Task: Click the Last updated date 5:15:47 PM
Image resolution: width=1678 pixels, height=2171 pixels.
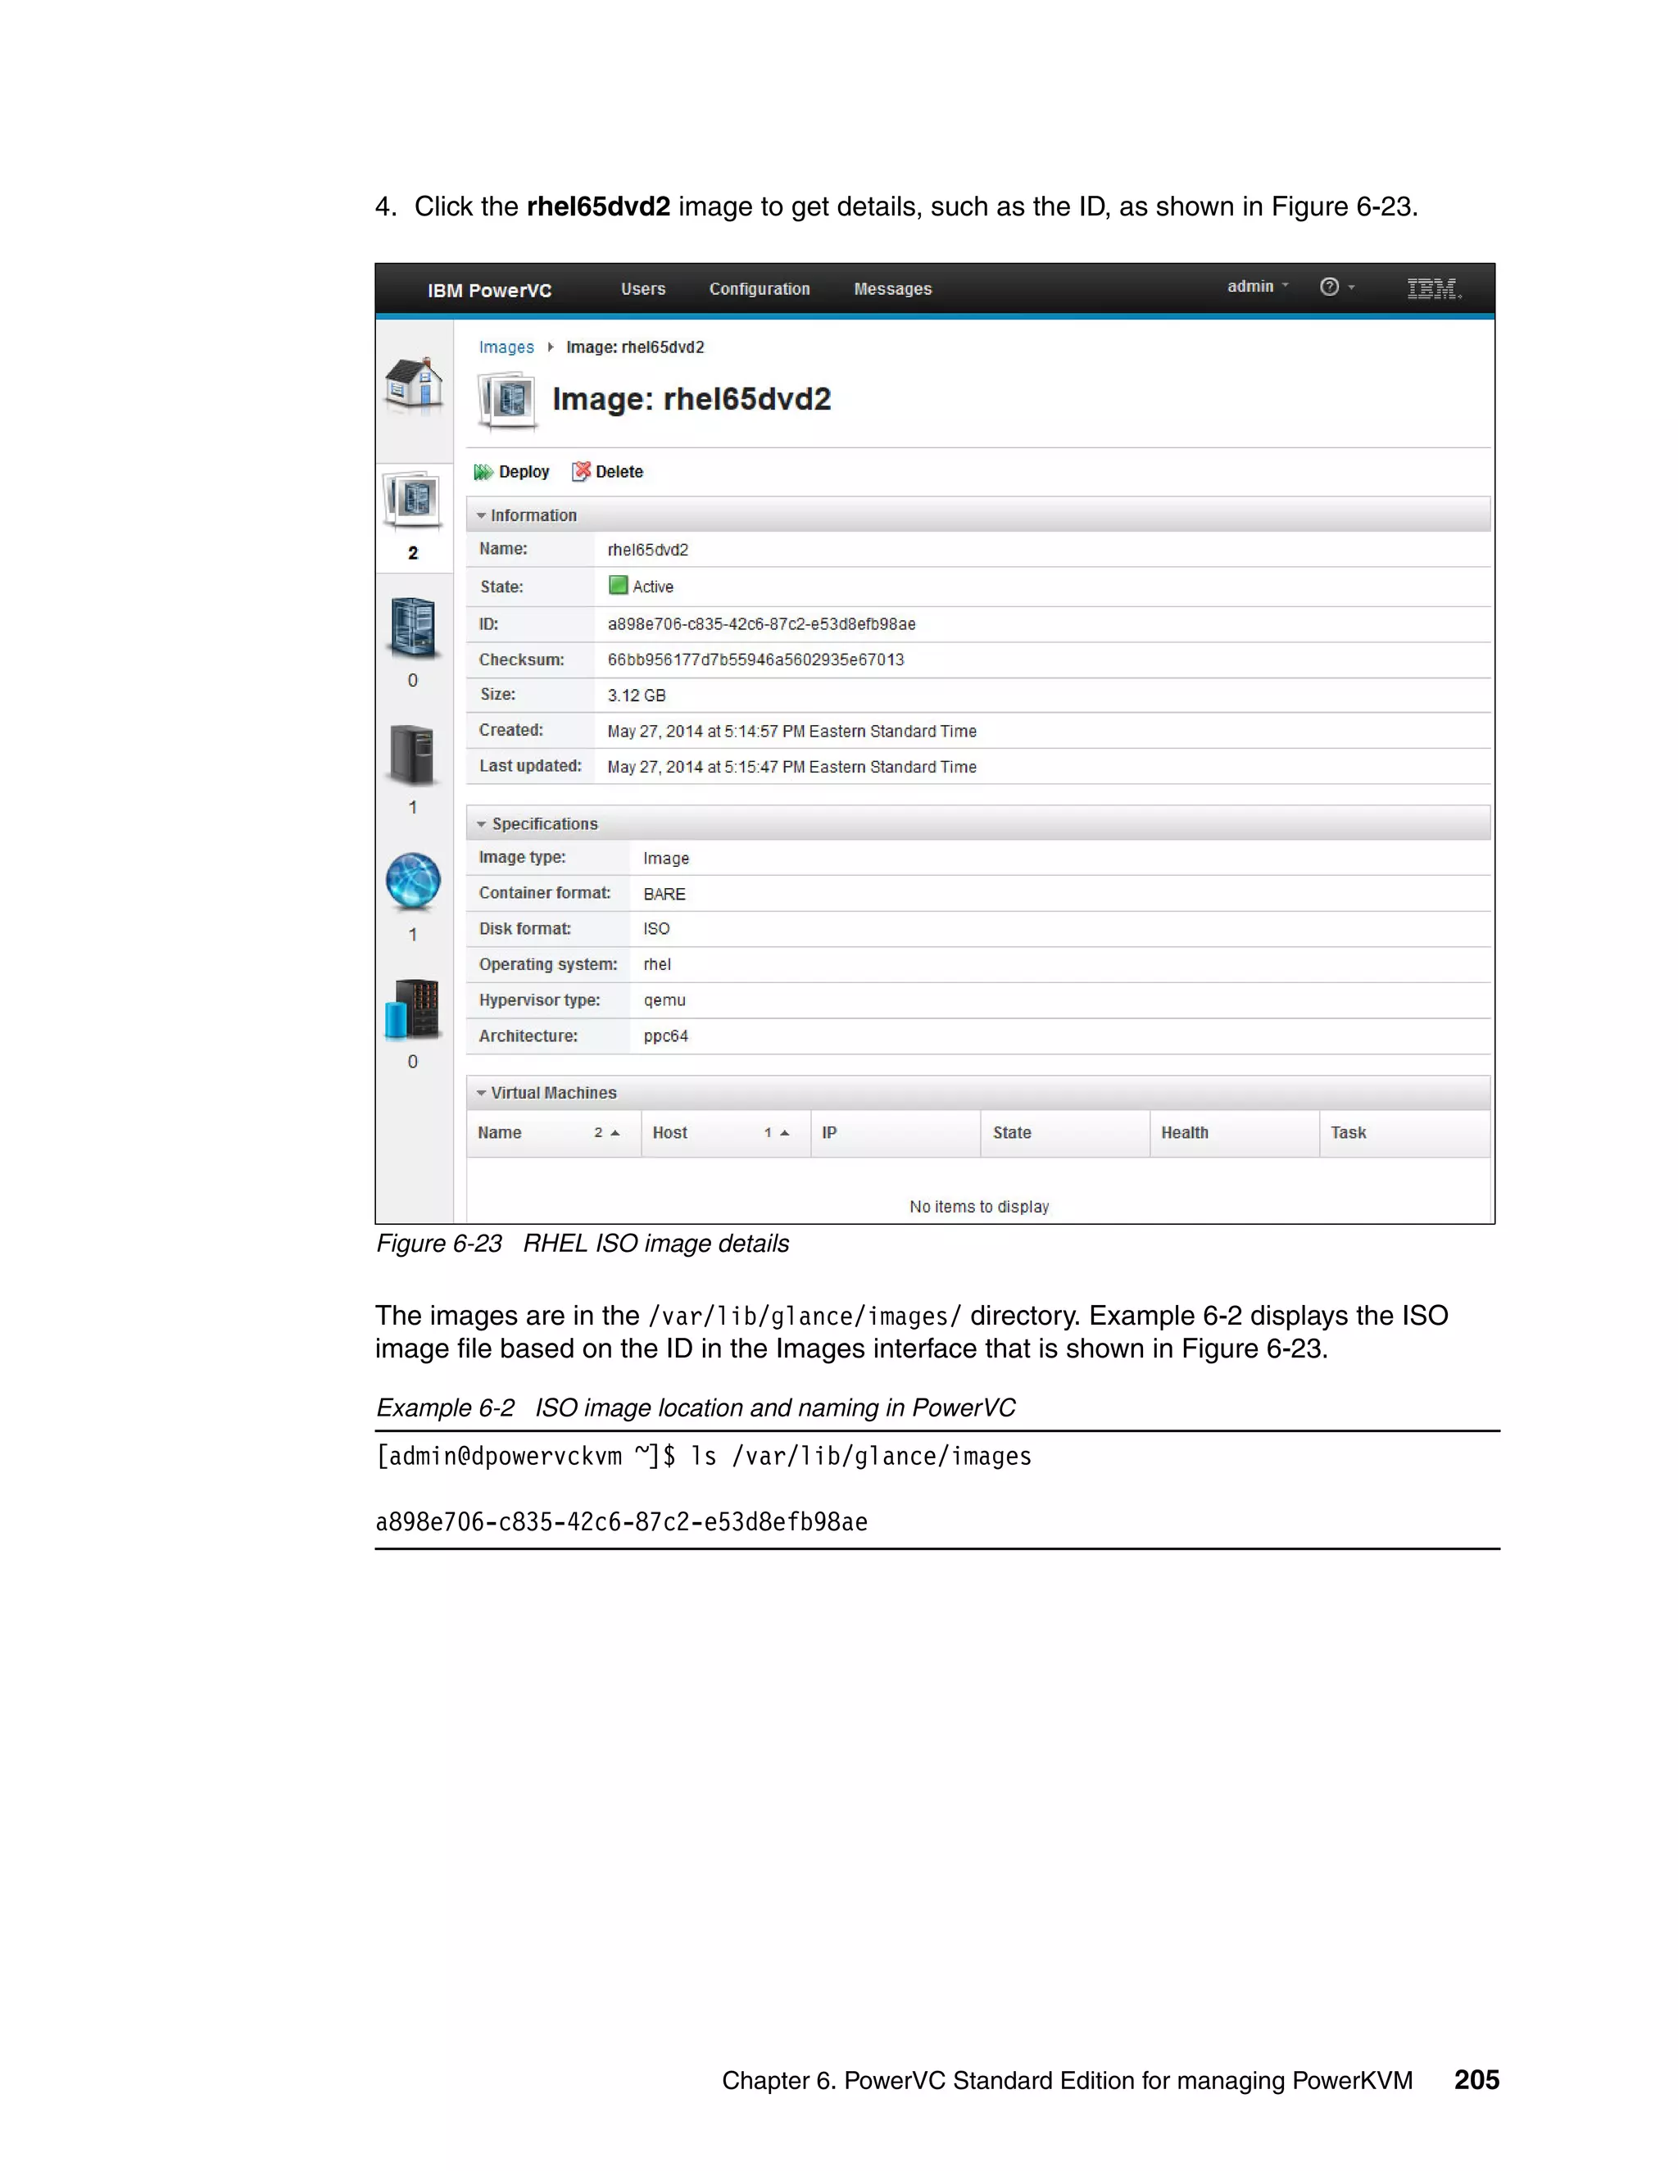Action: tap(791, 768)
